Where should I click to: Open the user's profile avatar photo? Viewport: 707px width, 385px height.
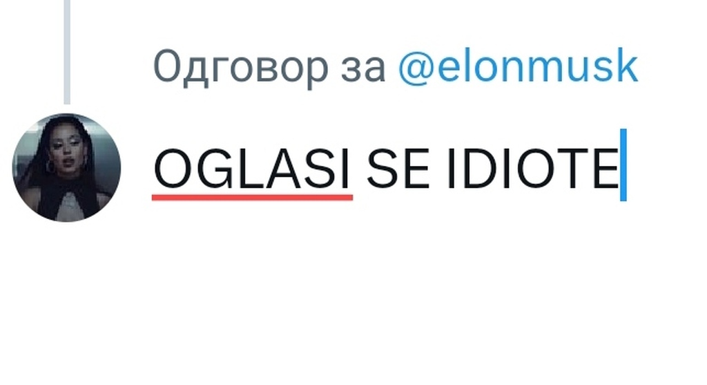tap(66, 167)
